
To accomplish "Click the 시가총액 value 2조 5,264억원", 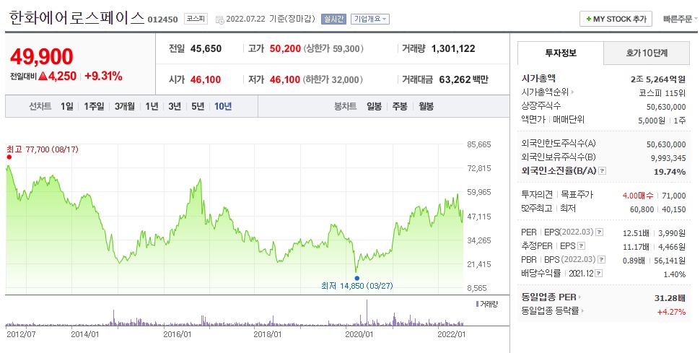I will tap(658, 79).
